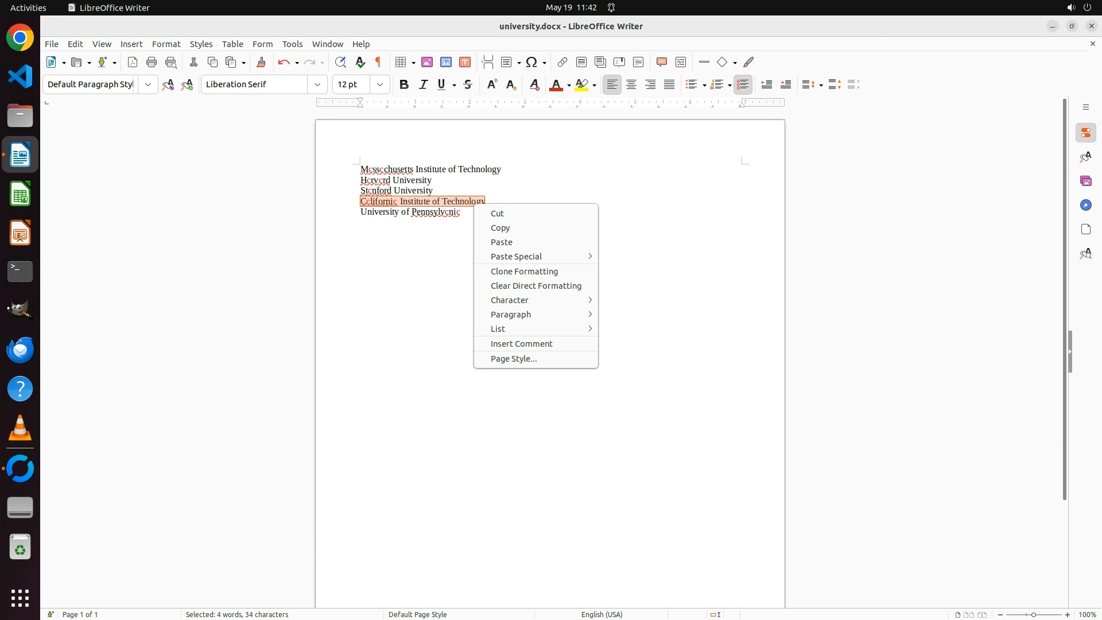Toggle Bold formatting
Viewport: 1102px width, 620px height.
[x=404, y=84]
